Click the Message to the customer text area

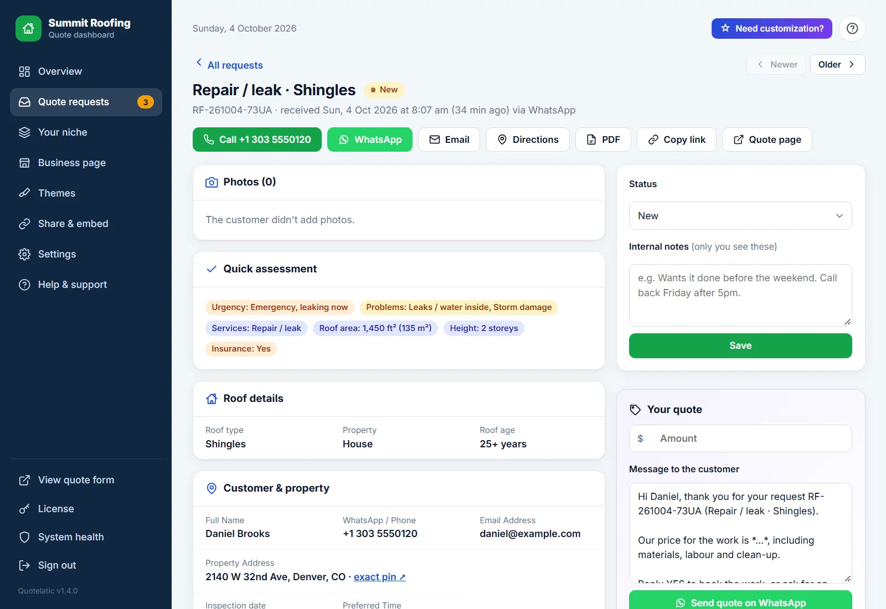(740, 533)
